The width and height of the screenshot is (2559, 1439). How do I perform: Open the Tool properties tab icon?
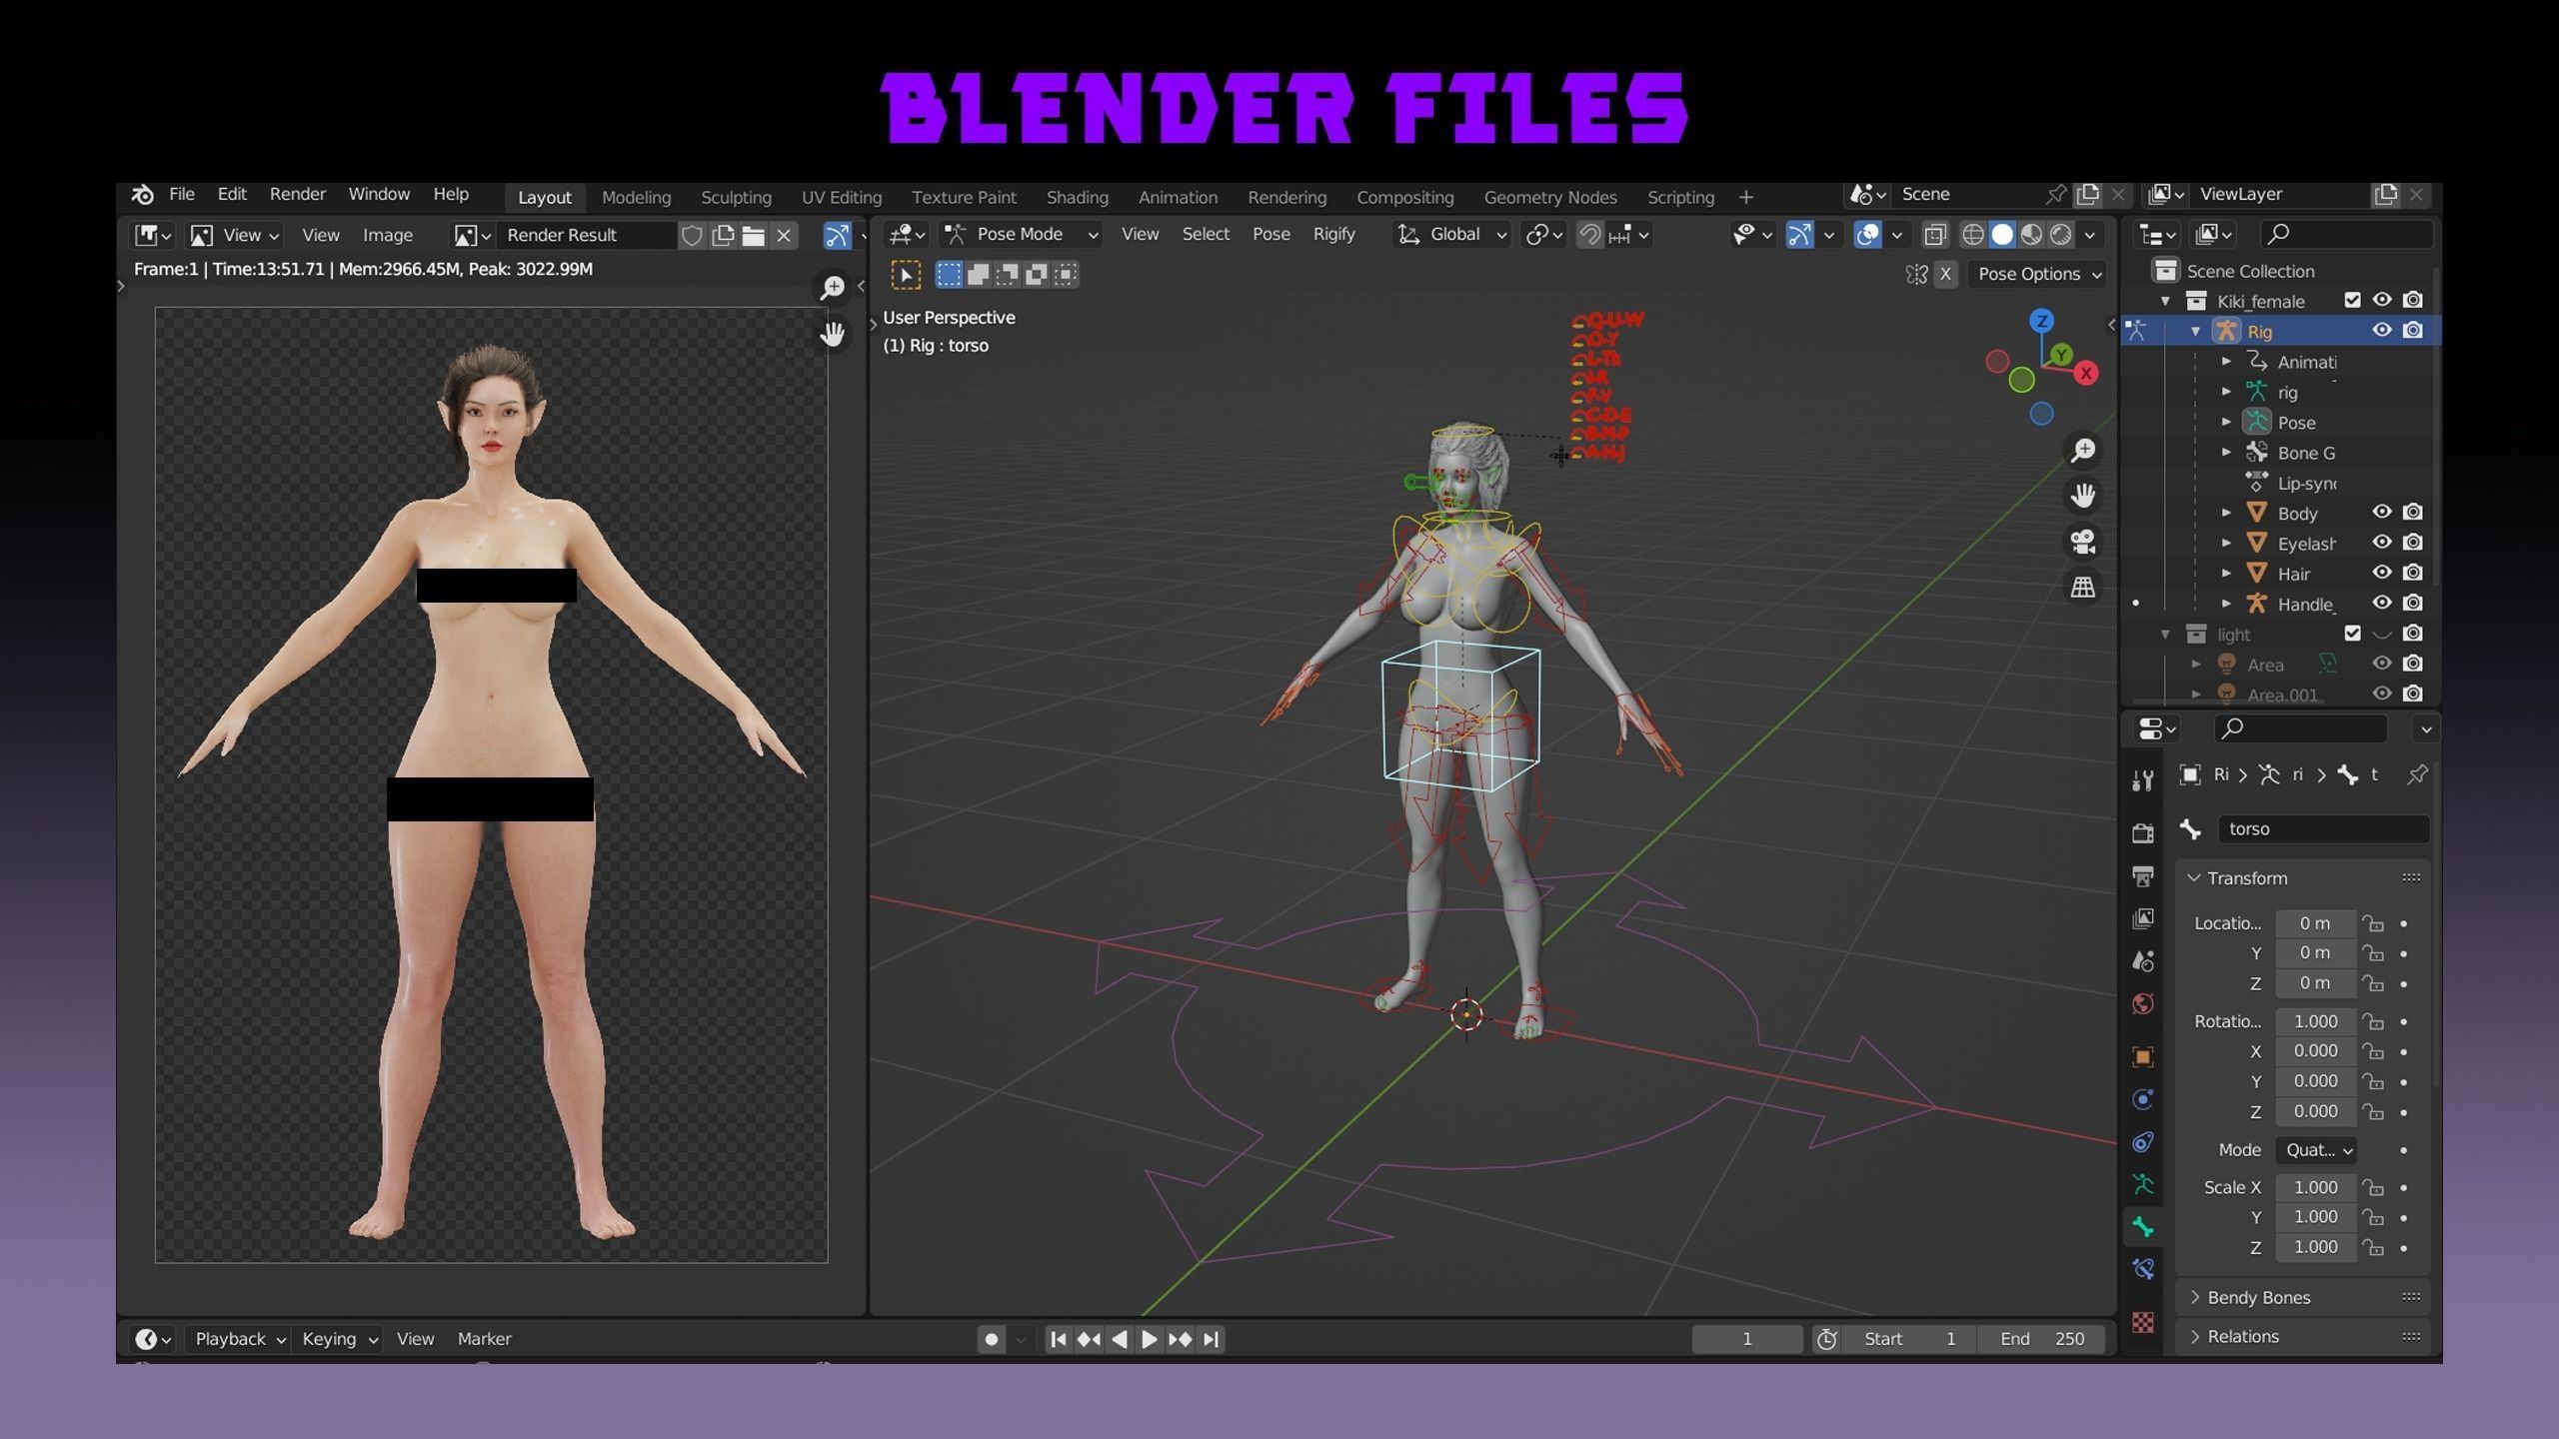pos(2142,781)
